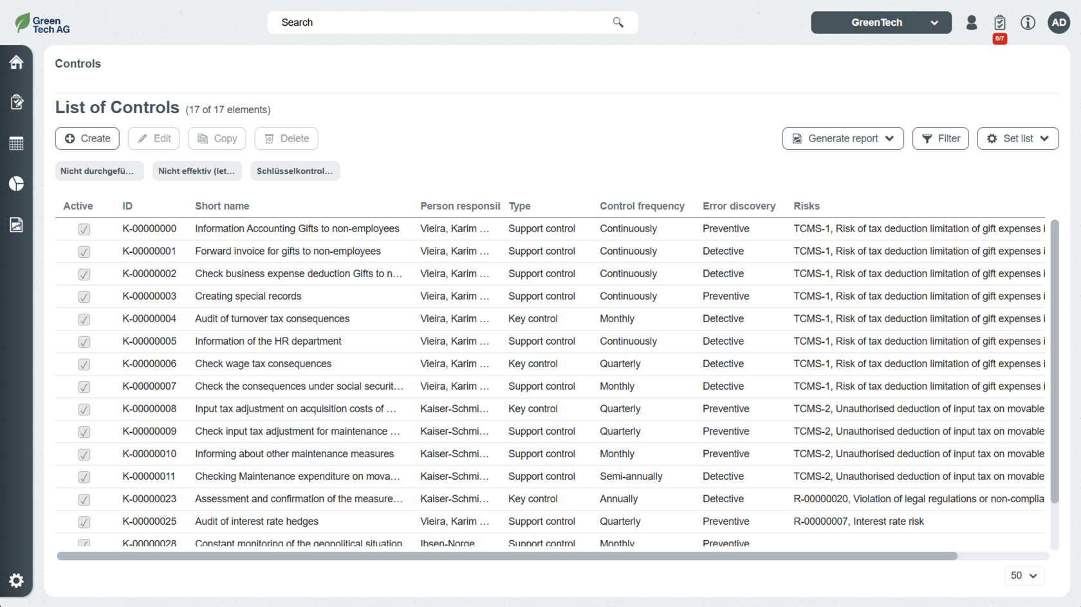Open settings gear in sidebar
1081x607 pixels.
tap(16, 581)
